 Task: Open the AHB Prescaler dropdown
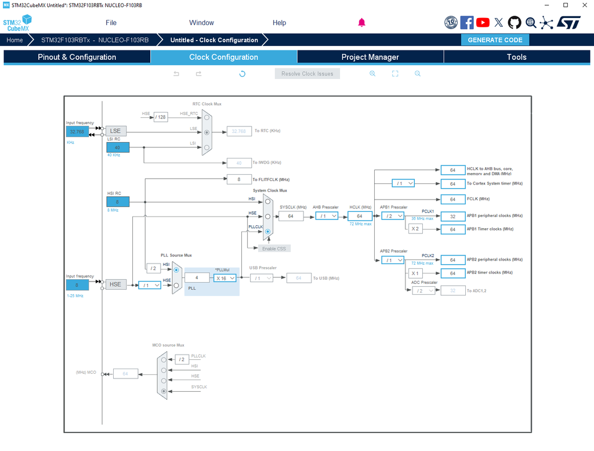[326, 216]
